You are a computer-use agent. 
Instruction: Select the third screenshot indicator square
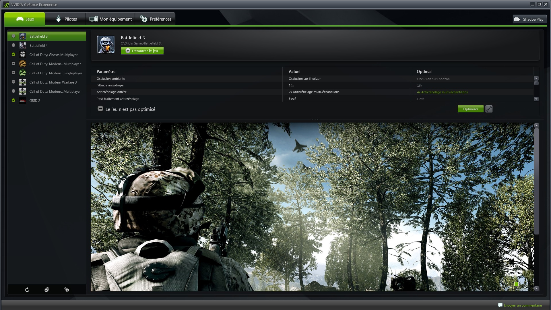(x=527, y=284)
